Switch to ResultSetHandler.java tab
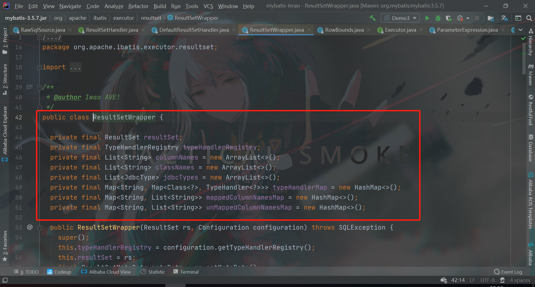The image size is (535, 287). [x=112, y=30]
